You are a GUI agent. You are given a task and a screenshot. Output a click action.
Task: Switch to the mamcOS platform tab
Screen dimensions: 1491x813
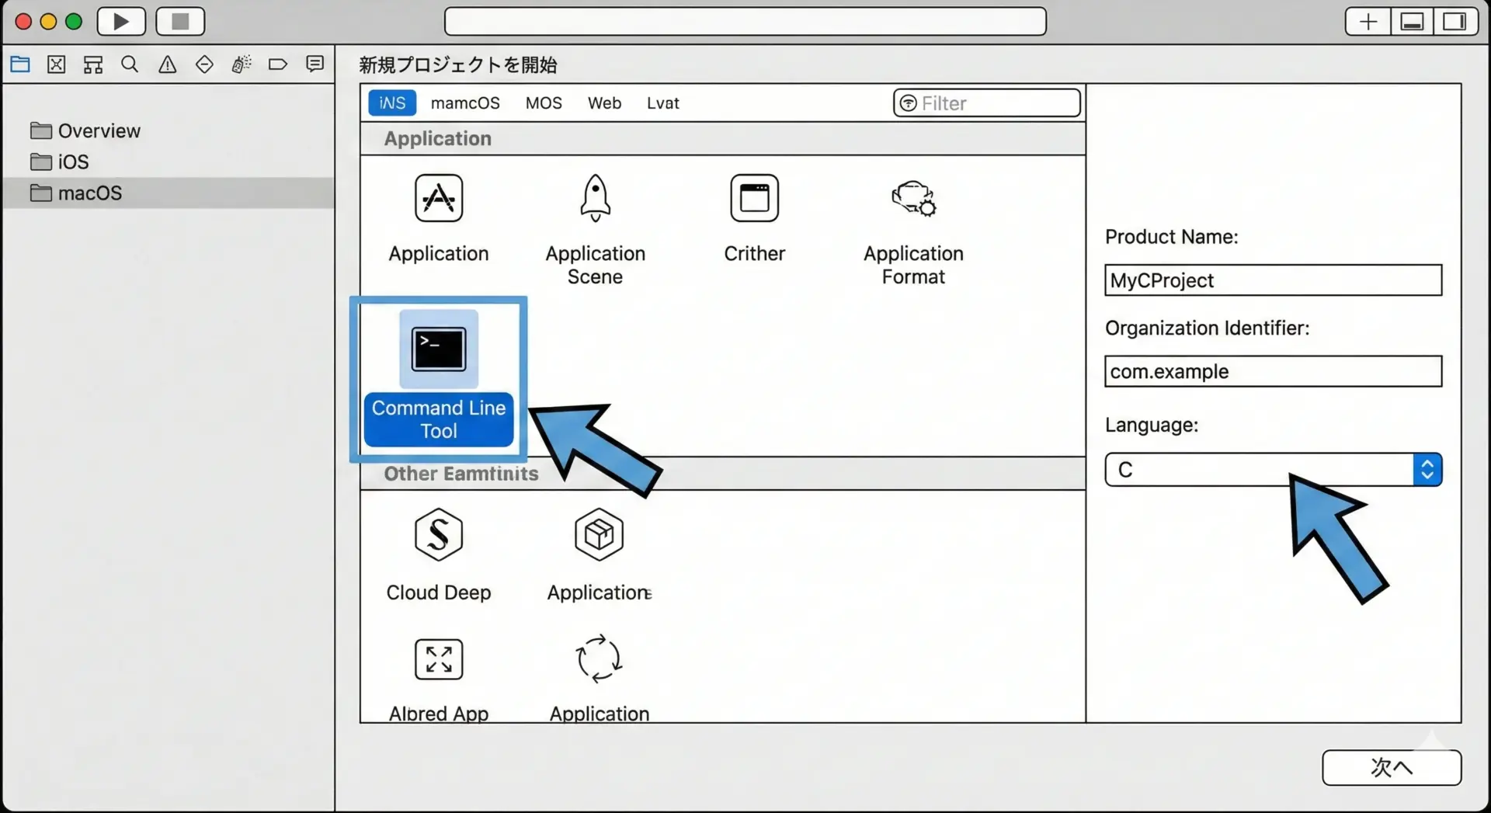pyautogui.click(x=465, y=103)
